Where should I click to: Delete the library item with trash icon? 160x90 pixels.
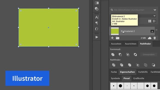pyautogui.click(x=154, y=38)
